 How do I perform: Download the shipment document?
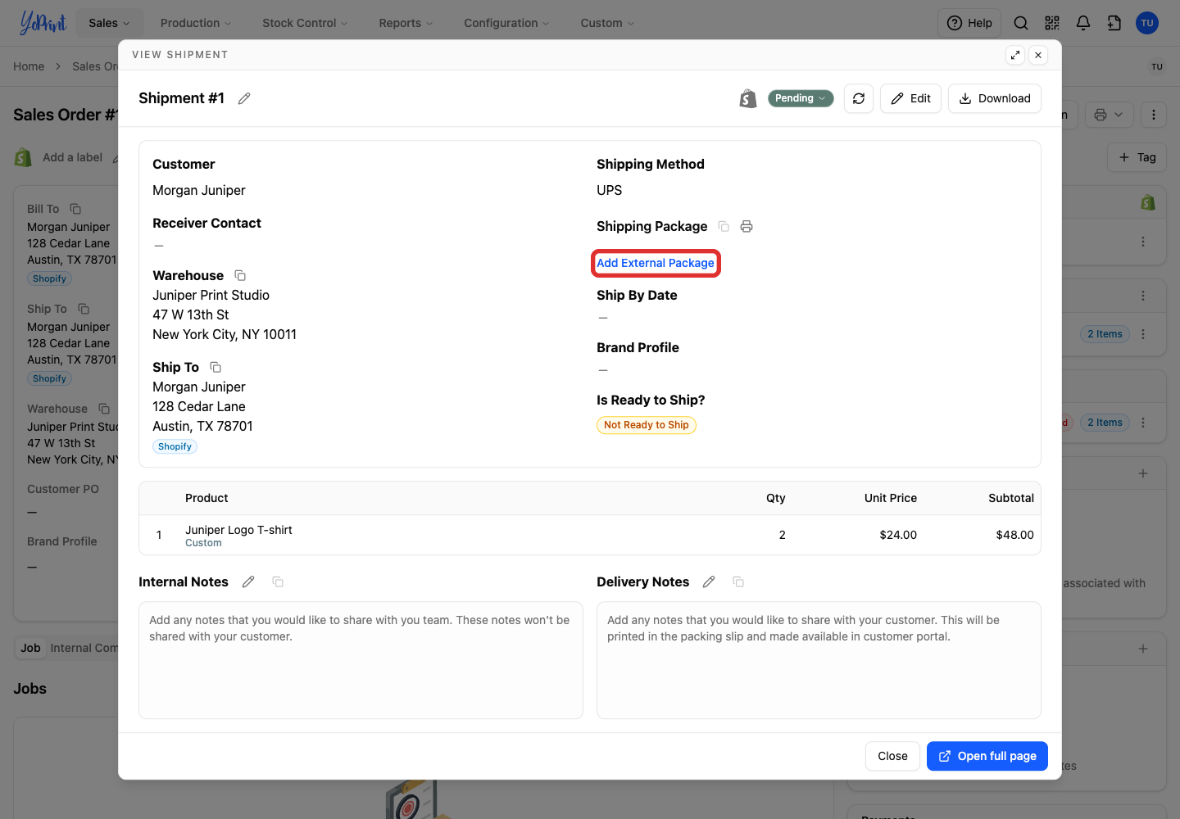pyautogui.click(x=995, y=98)
